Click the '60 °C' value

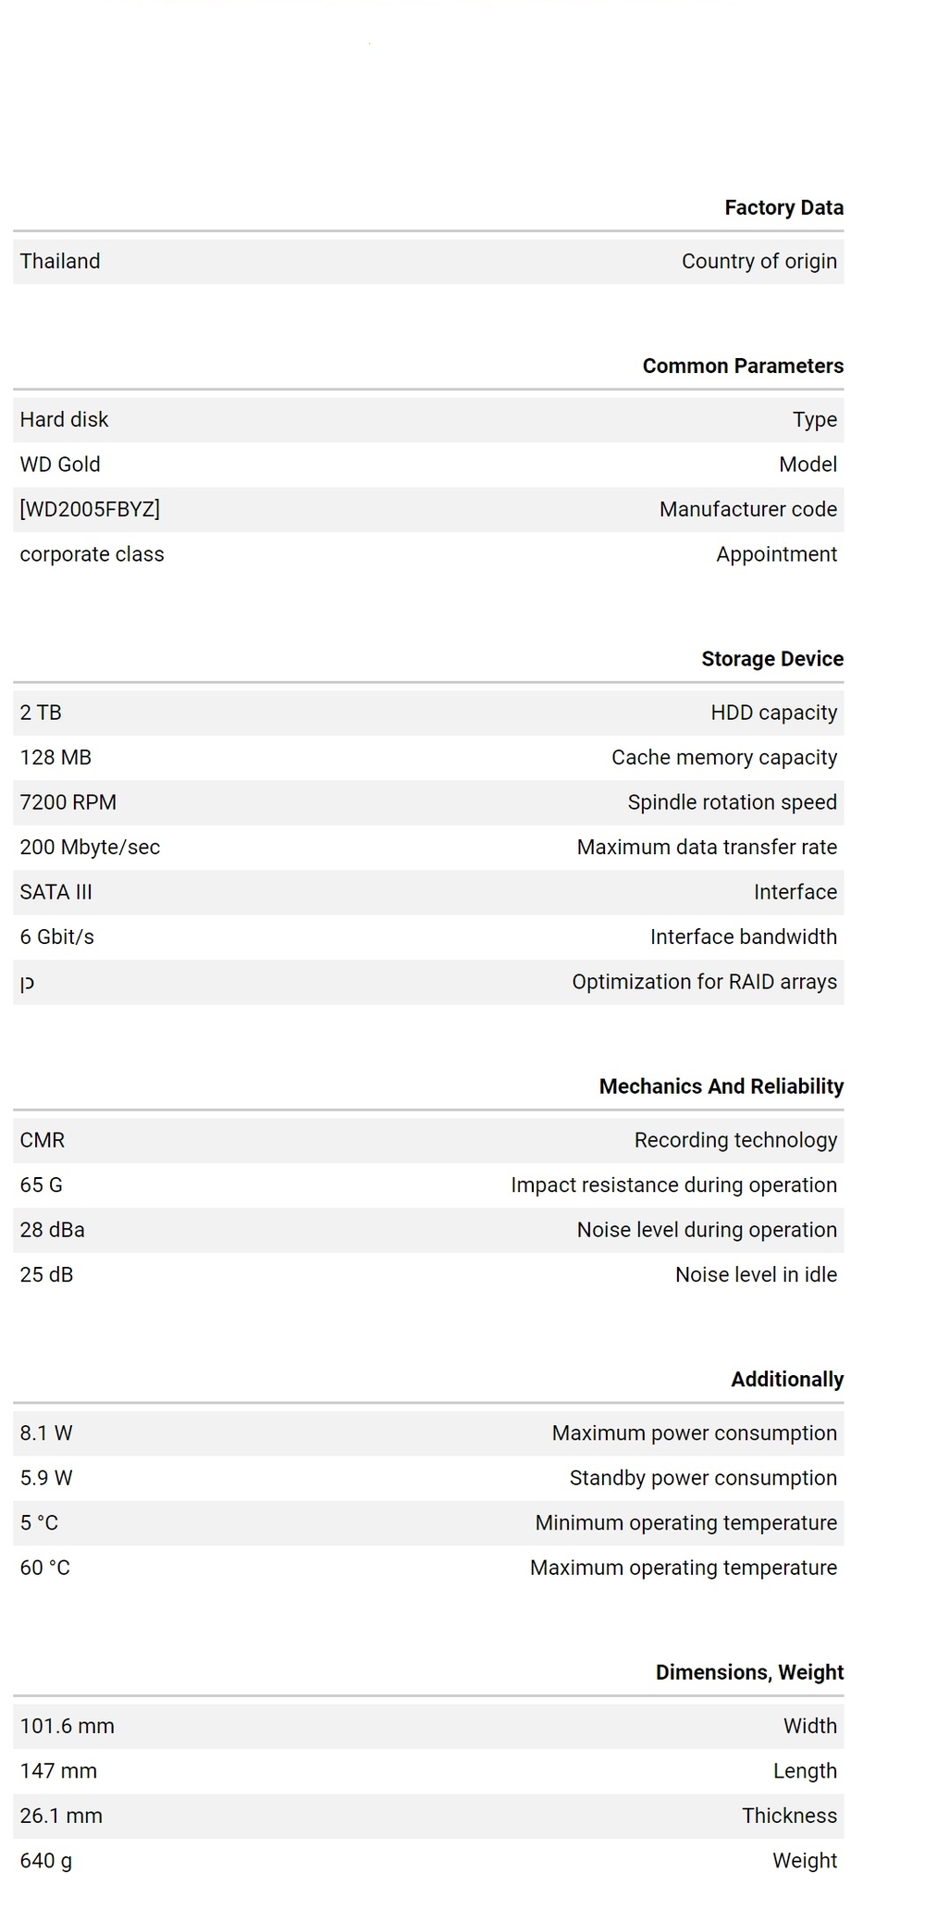tap(45, 1569)
